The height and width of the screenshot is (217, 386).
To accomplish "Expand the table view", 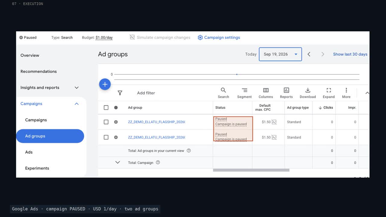I will 329,93.
